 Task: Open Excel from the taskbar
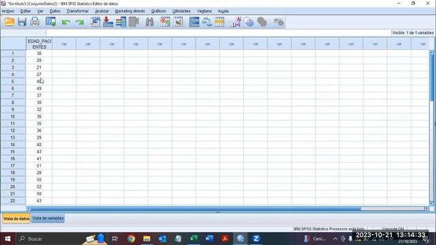193,239
